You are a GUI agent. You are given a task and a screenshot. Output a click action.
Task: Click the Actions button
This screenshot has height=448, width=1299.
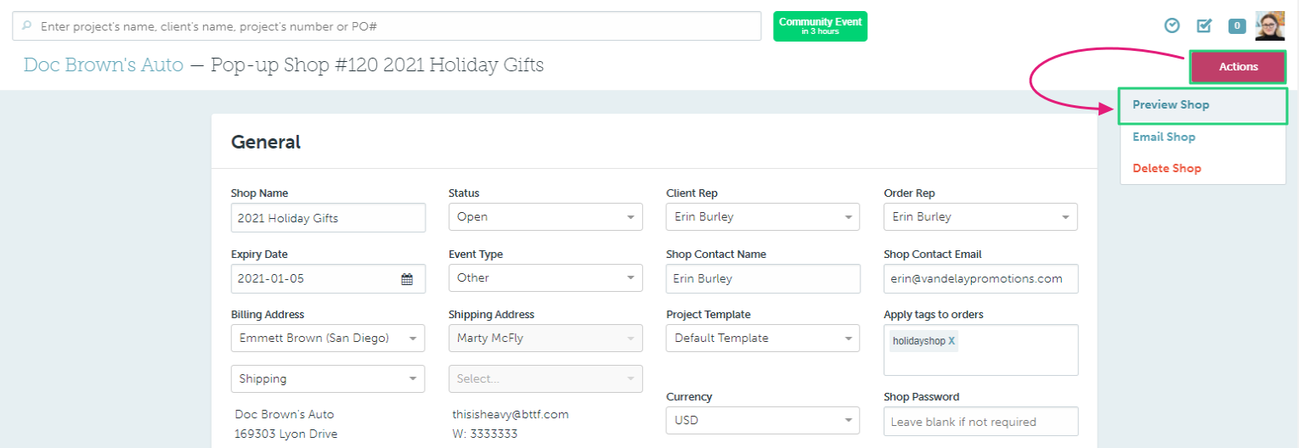pyautogui.click(x=1238, y=67)
